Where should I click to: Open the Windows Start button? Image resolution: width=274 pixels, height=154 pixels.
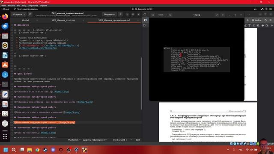click(6, 150)
